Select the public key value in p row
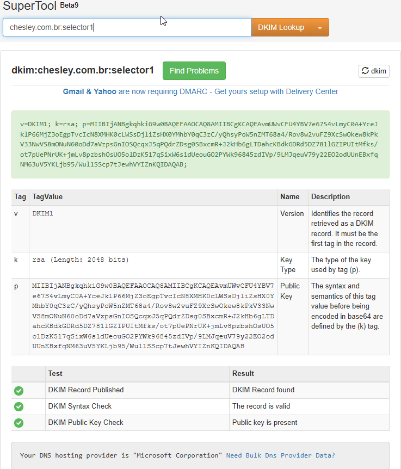The width and height of the screenshot is (401, 469). coord(153,316)
